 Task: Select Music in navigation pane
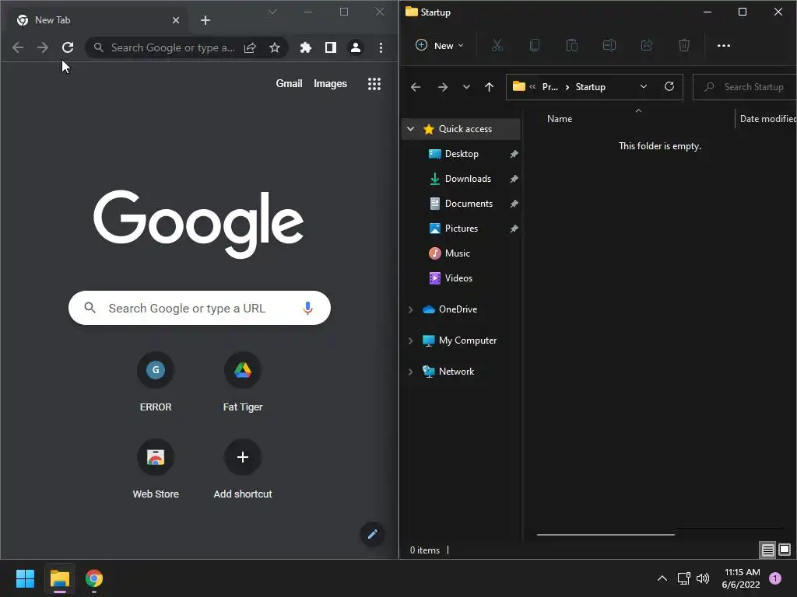pyautogui.click(x=457, y=253)
